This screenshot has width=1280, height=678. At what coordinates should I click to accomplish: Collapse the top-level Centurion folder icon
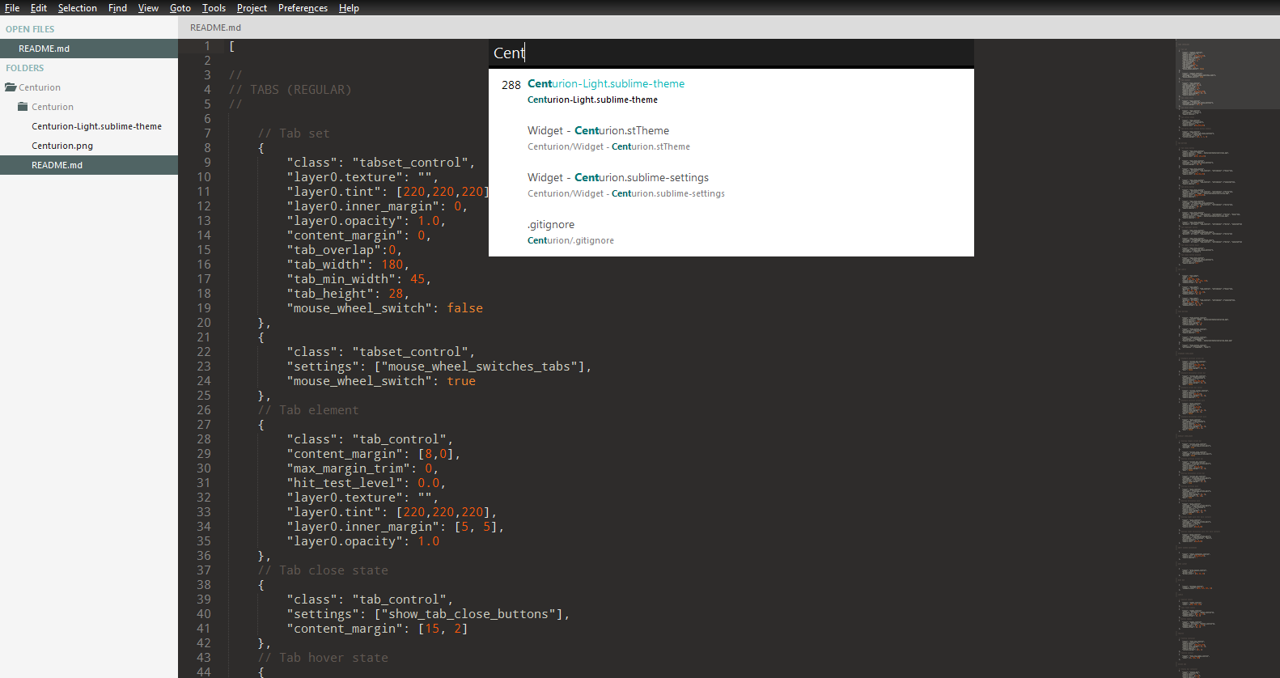[x=11, y=87]
